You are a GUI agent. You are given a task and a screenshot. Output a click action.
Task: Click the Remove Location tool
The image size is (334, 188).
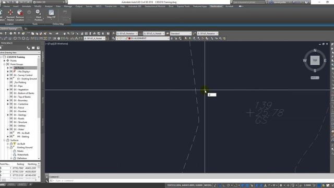(20, 15)
